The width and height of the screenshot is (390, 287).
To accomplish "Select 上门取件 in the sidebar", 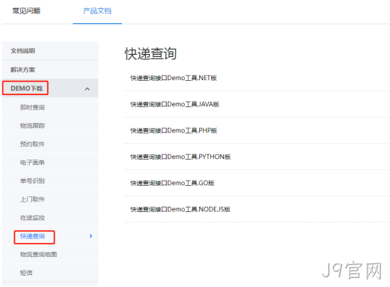I will (x=32, y=199).
